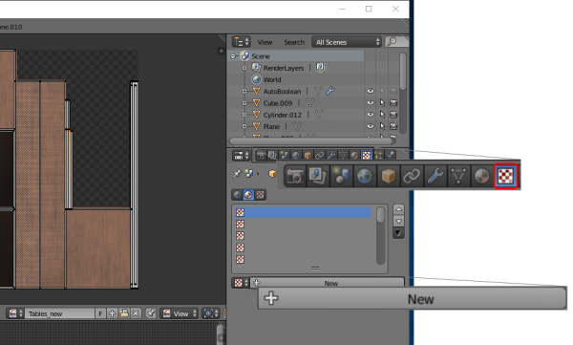The width and height of the screenshot is (573, 345).
Task: Show material textures using sphere context button
Action: point(248,195)
